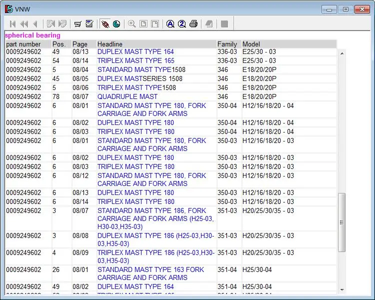Click the blue letter A search icon
375x300 pixels.
pos(170,24)
